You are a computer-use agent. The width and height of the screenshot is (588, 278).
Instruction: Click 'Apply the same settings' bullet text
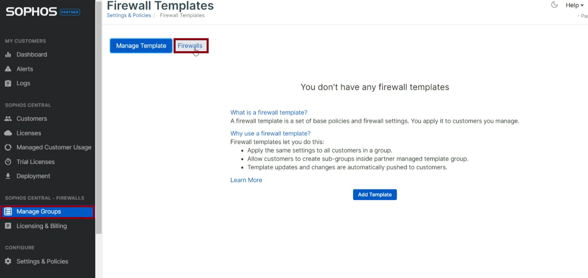point(319,150)
